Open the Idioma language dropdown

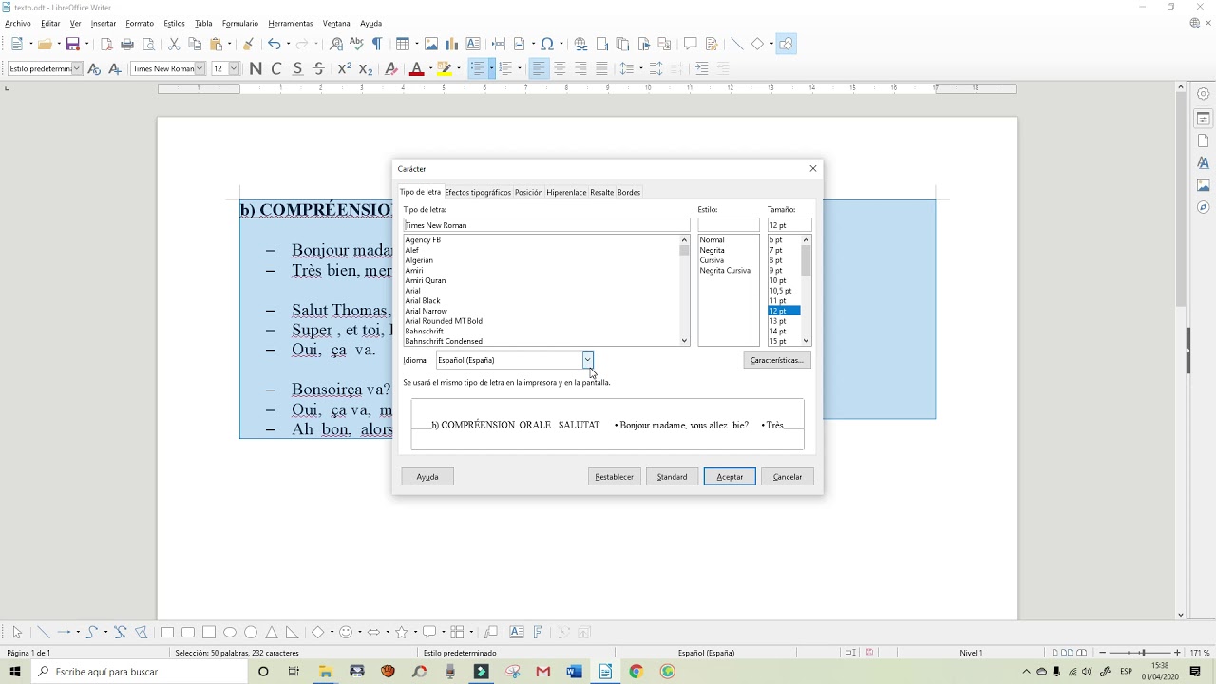pos(587,360)
